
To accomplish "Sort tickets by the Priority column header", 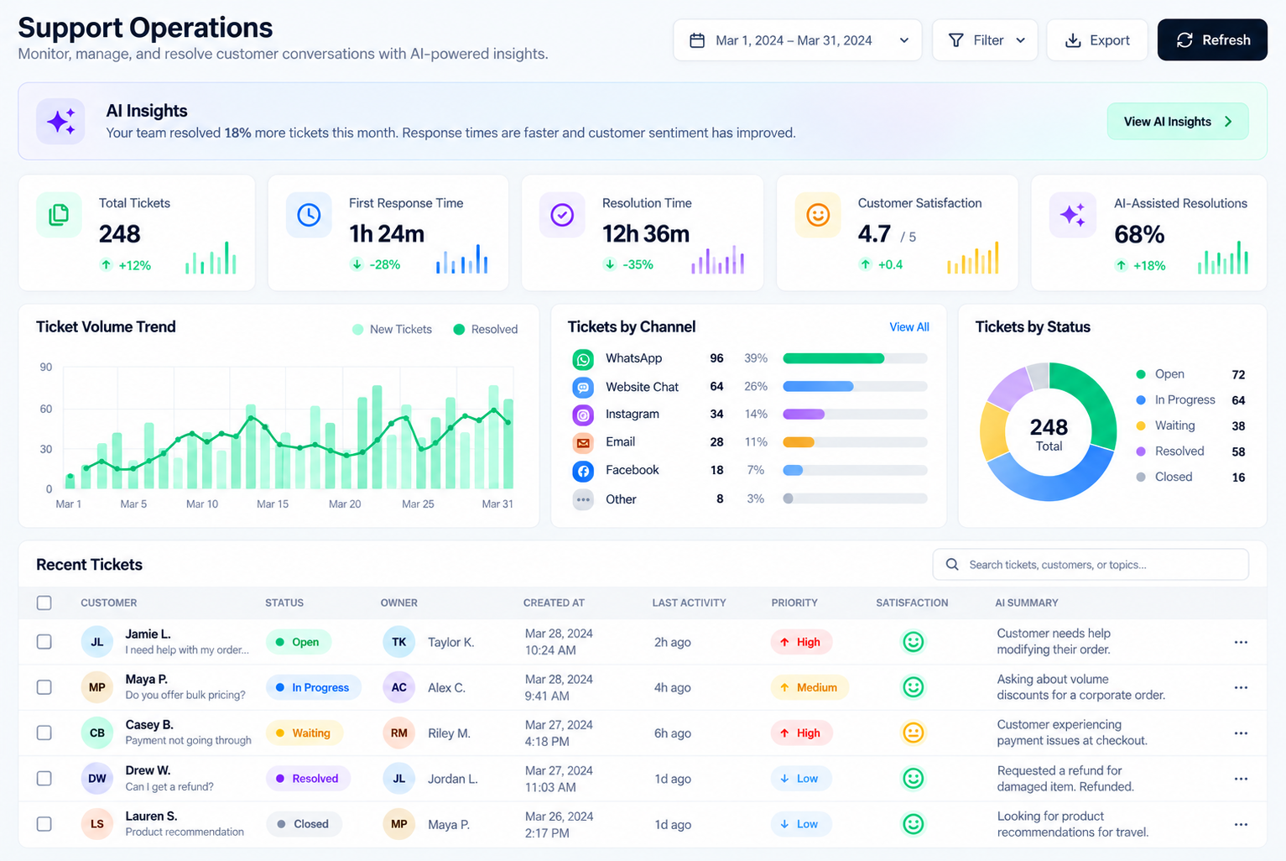I will [x=794, y=603].
